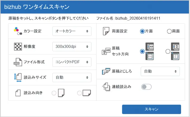Screen dimensions: 190x117
Task: Click the 両面設定 label
Action: point(120,31)
